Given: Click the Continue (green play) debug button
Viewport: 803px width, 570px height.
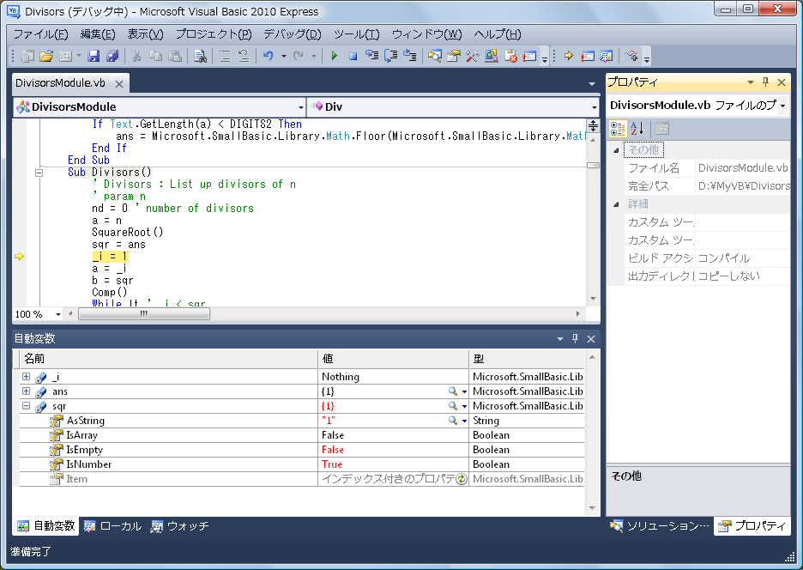Looking at the screenshot, I should click(334, 57).
